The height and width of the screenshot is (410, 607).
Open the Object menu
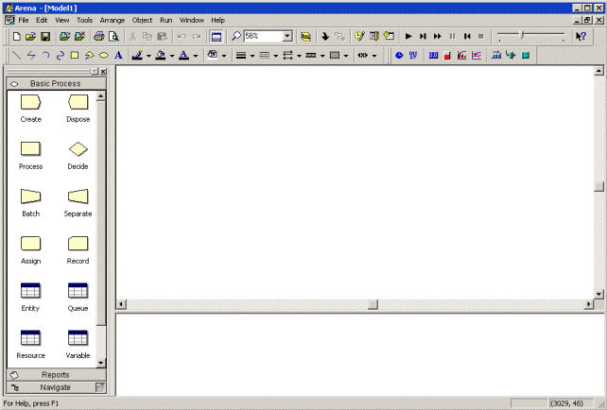[142, 20]
